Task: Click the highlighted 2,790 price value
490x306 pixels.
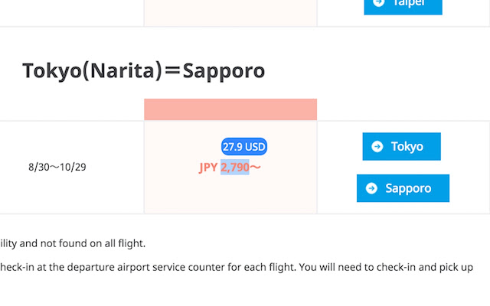Action: (235, 168)
